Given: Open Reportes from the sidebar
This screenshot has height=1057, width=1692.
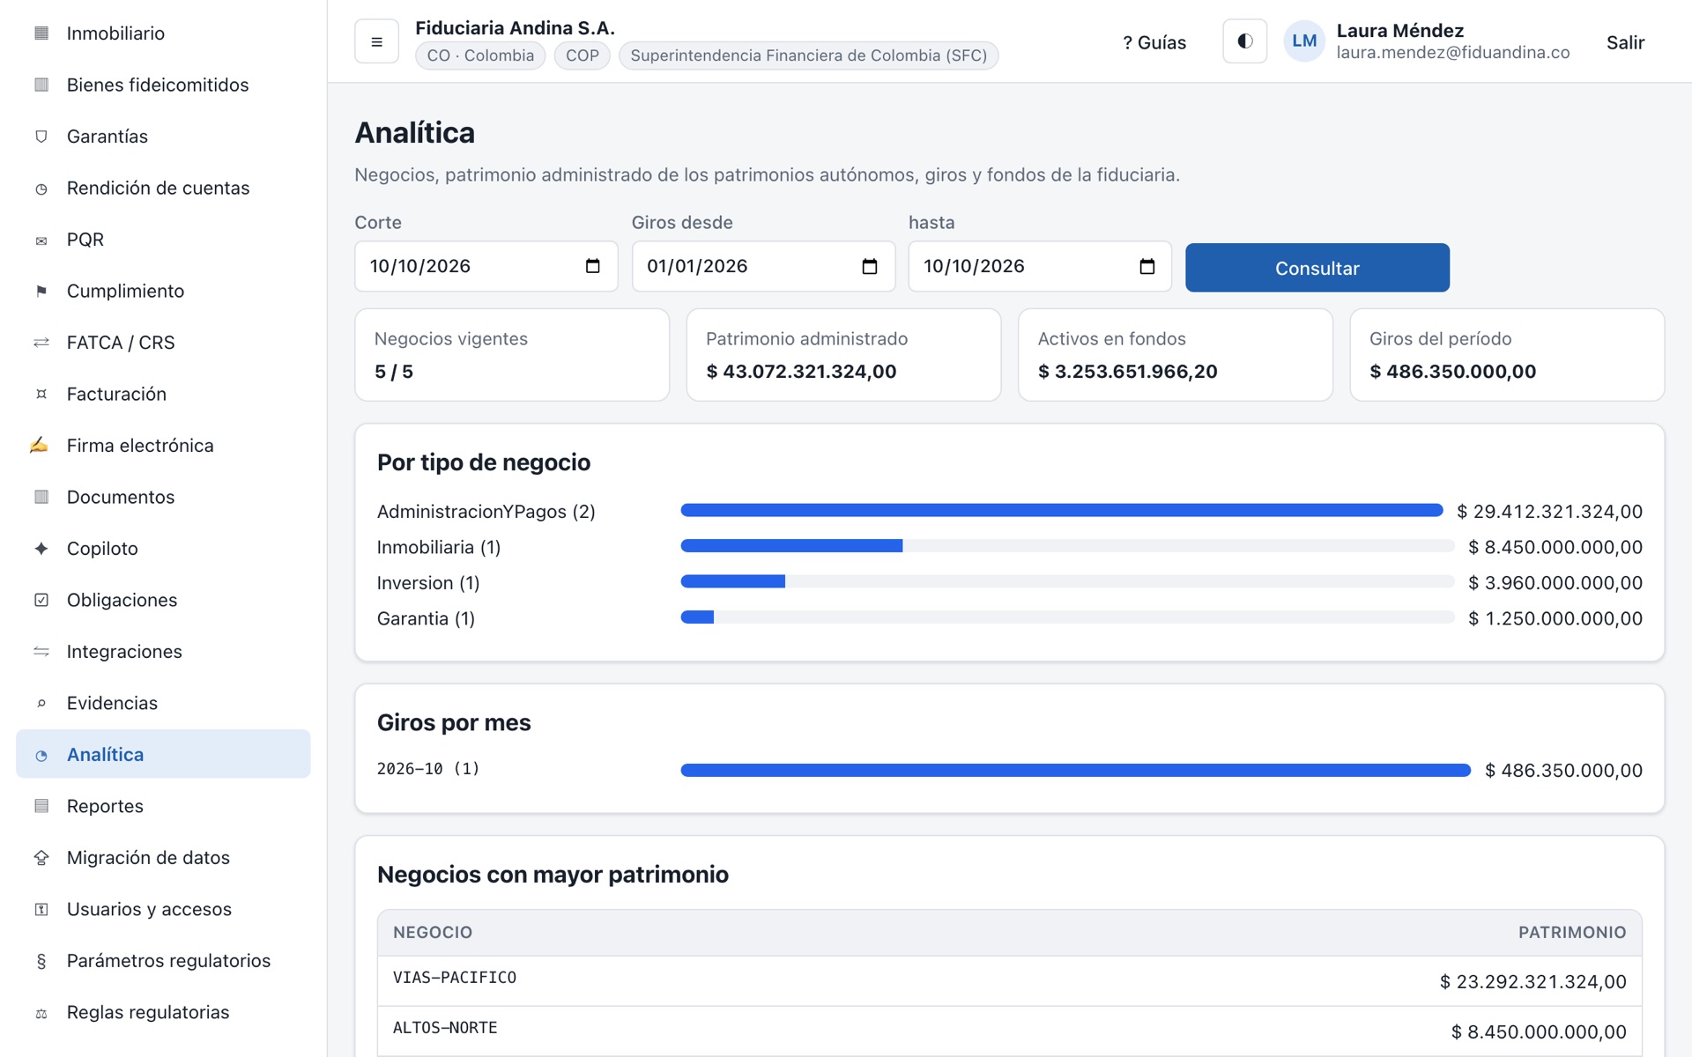Looking at the screenshot, I should (163, 806).
